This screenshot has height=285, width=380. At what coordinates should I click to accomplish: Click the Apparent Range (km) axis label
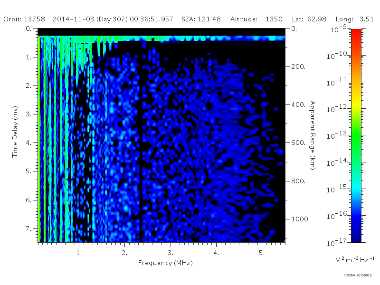click(313, 135)
